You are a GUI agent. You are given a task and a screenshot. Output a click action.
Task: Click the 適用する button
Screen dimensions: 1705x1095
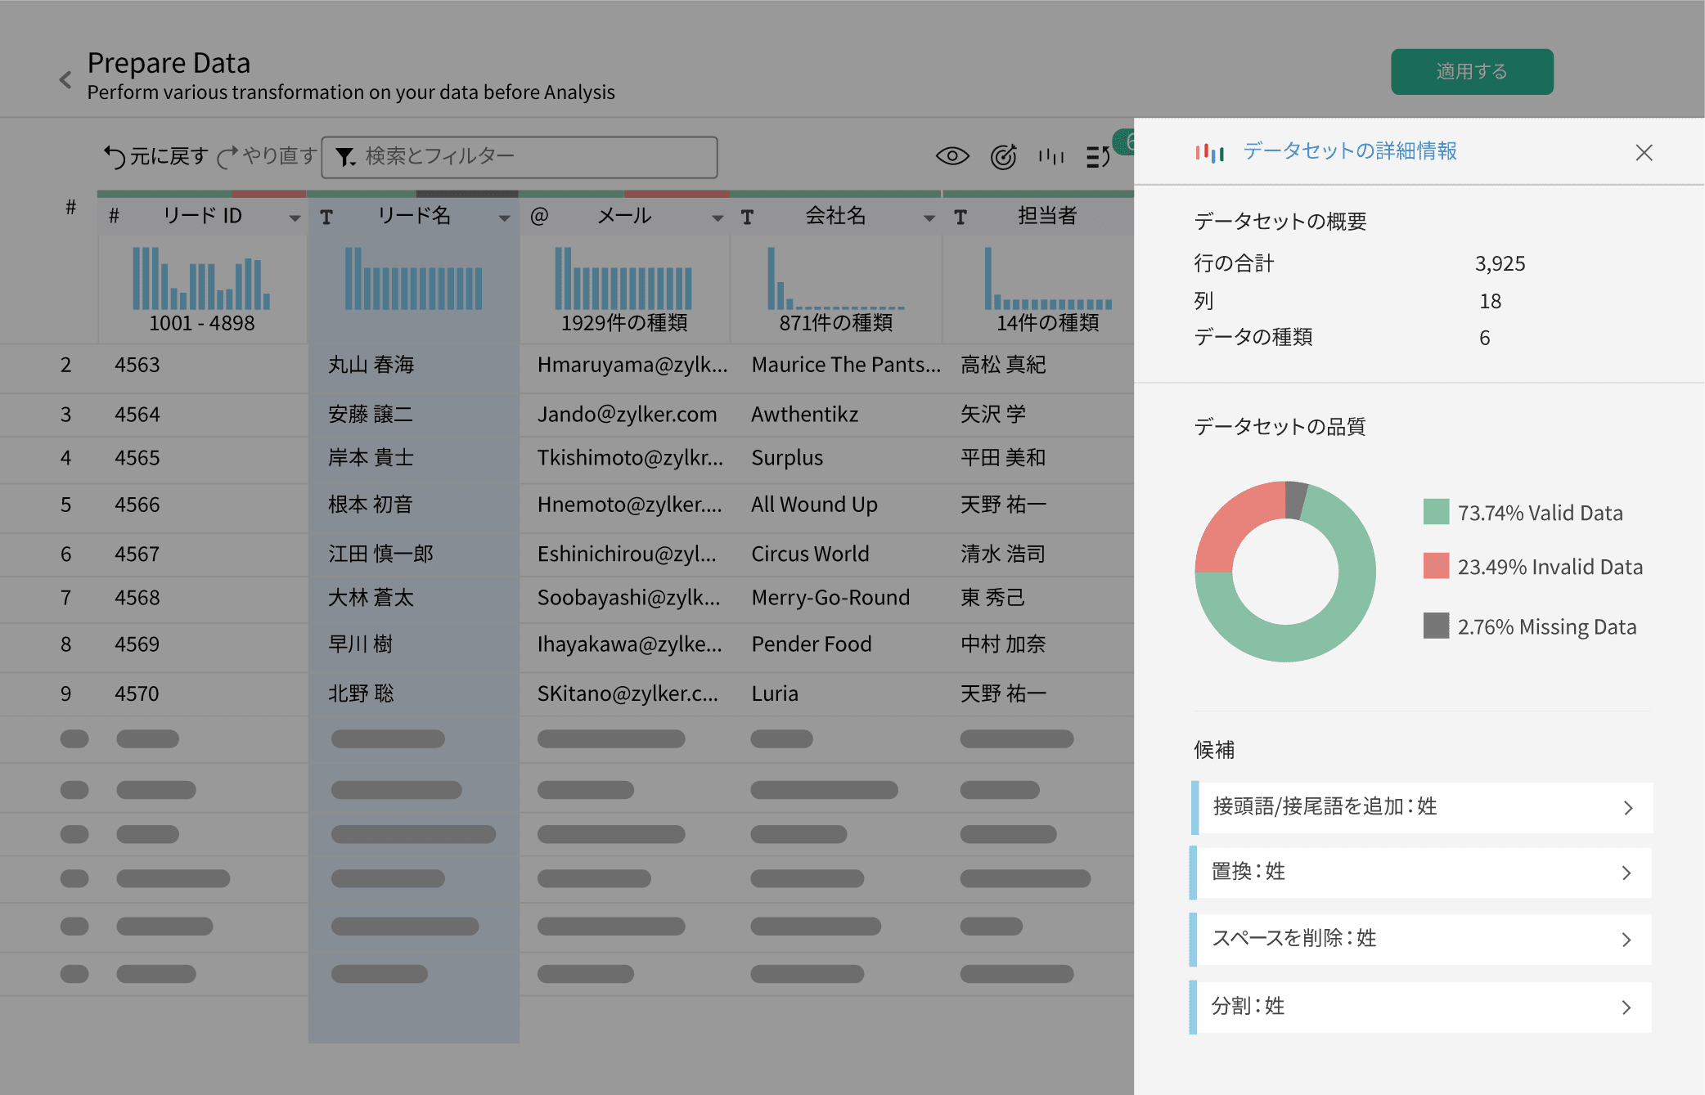(x=1471, y=72)
